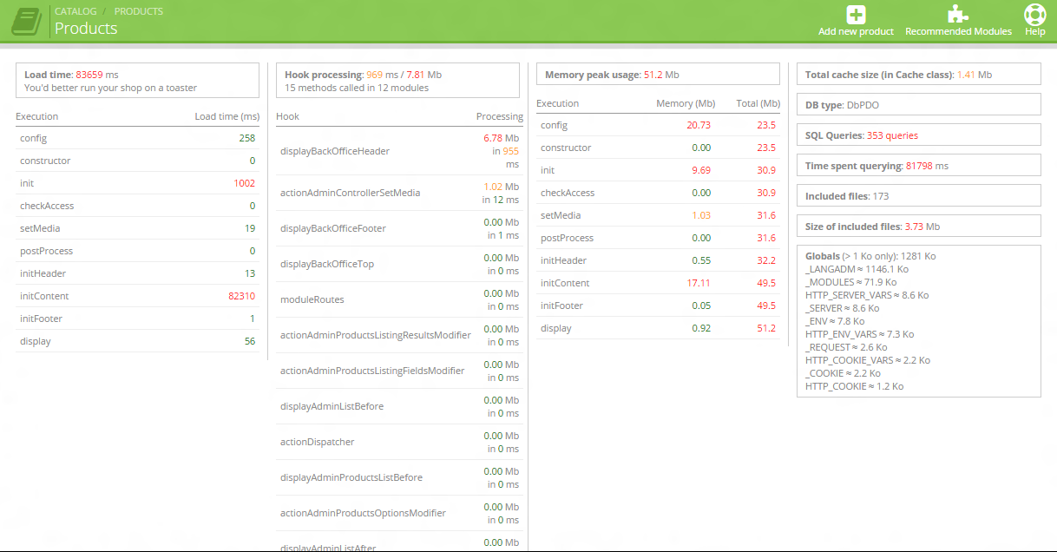
Task: Select displayBackOfficeHeader hook row
Action: pyautogui.click(x=399, y=151)
